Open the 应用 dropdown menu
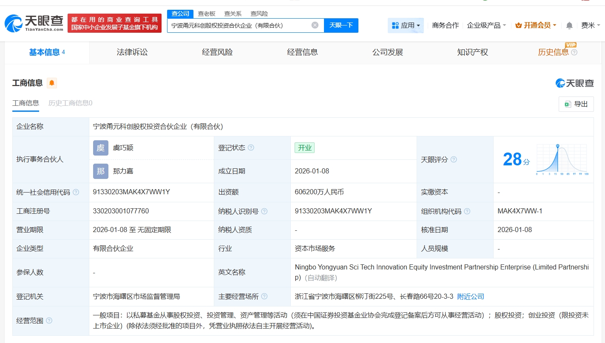 click(406, 26)
